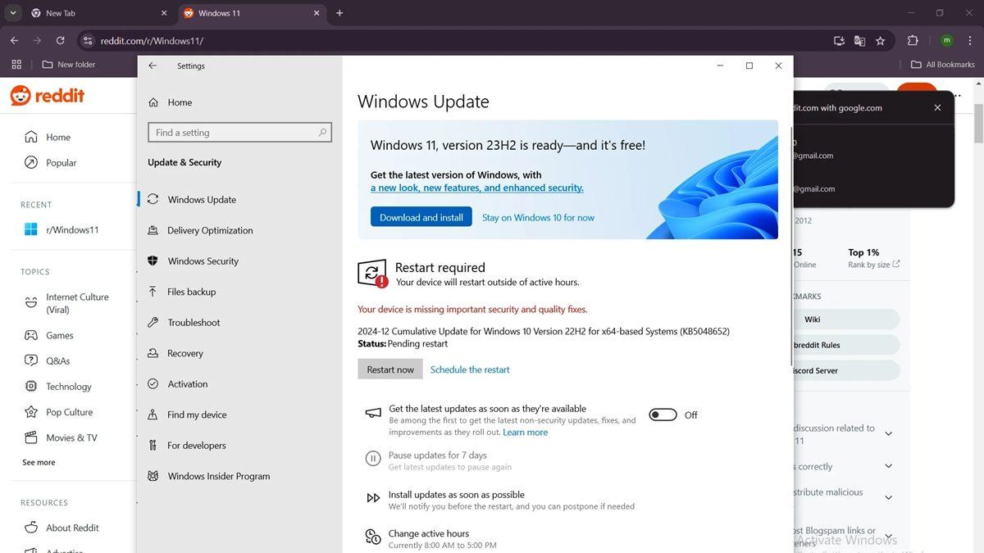Open Troubleshoot settings section
Viewport: 984px width, 553px height.
click(x=194, y=323)
